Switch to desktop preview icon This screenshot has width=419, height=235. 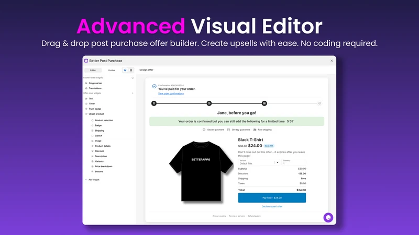125,70
